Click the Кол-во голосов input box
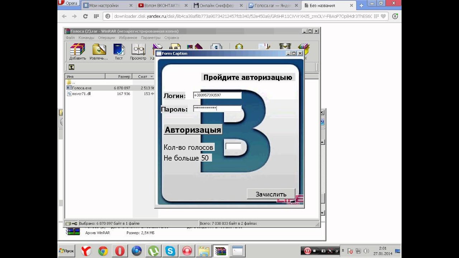459x258 pixels. pos(233,146)
